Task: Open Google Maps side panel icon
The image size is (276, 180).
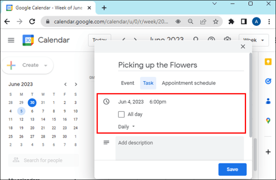Action: 268,120
